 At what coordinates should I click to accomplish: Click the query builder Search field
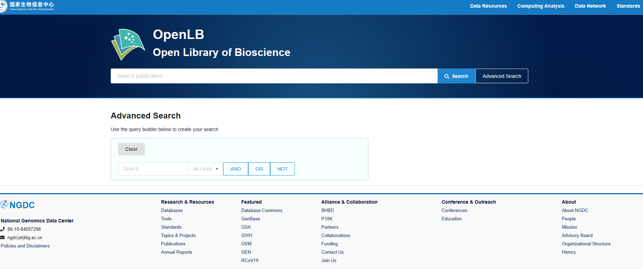153,169
